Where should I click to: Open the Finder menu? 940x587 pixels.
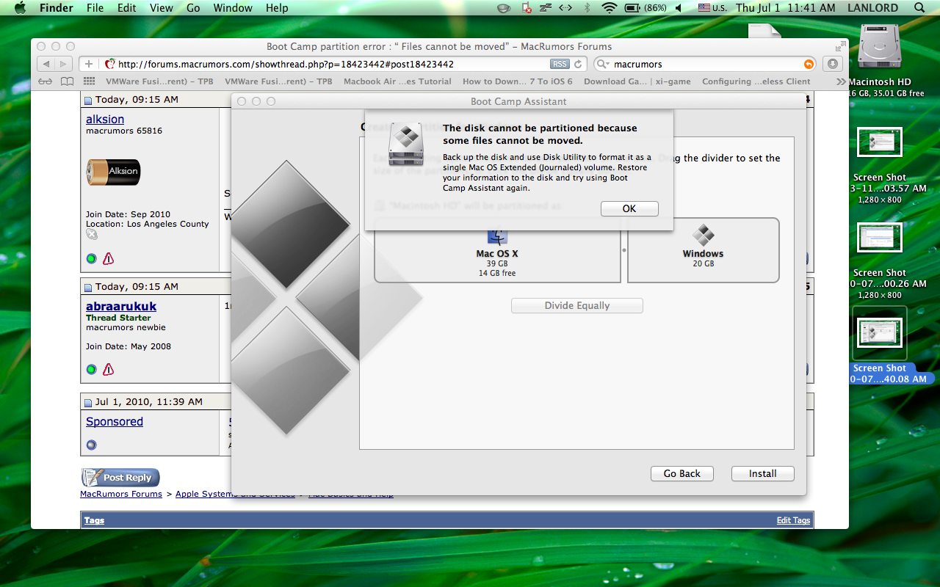tap(56, 8)
